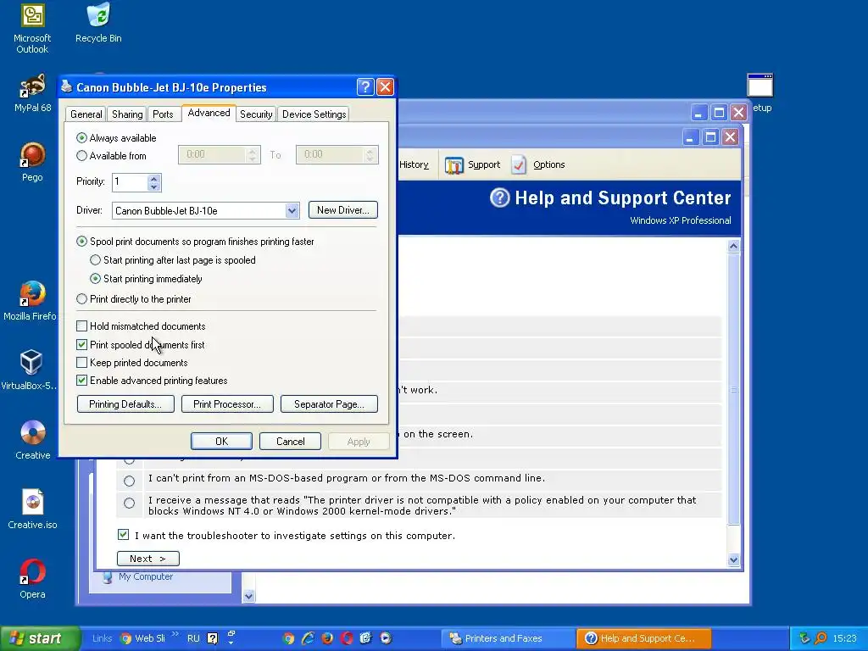This screenshot has width=868, height=651.
Task: Open Print Processor settings
Action: (227, 404)
